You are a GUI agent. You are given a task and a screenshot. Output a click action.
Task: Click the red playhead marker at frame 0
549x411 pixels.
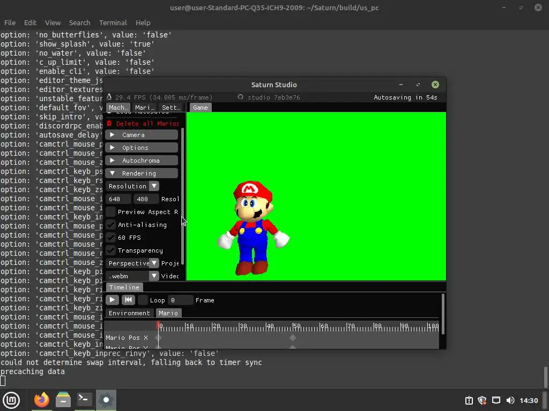(159, 326)
